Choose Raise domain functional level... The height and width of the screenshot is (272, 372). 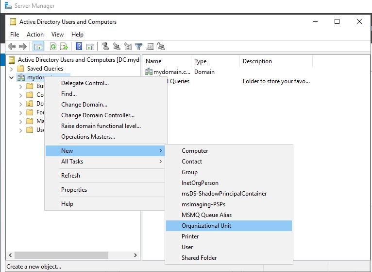[105, 126]
